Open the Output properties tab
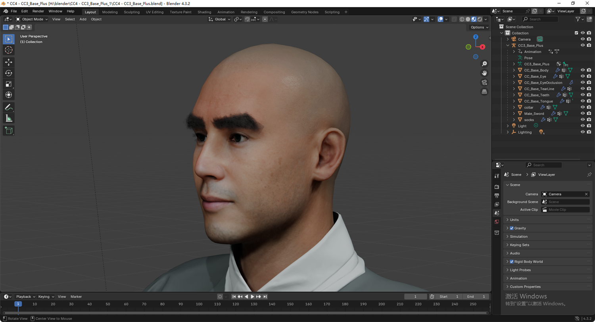Image resolution: width=595 pixels, height=322 pixels. point(497,195)
